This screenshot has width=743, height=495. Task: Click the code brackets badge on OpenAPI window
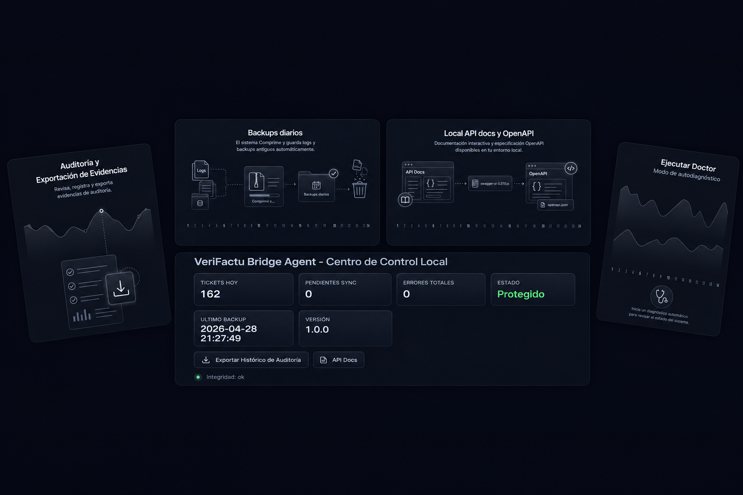point(571,168)
